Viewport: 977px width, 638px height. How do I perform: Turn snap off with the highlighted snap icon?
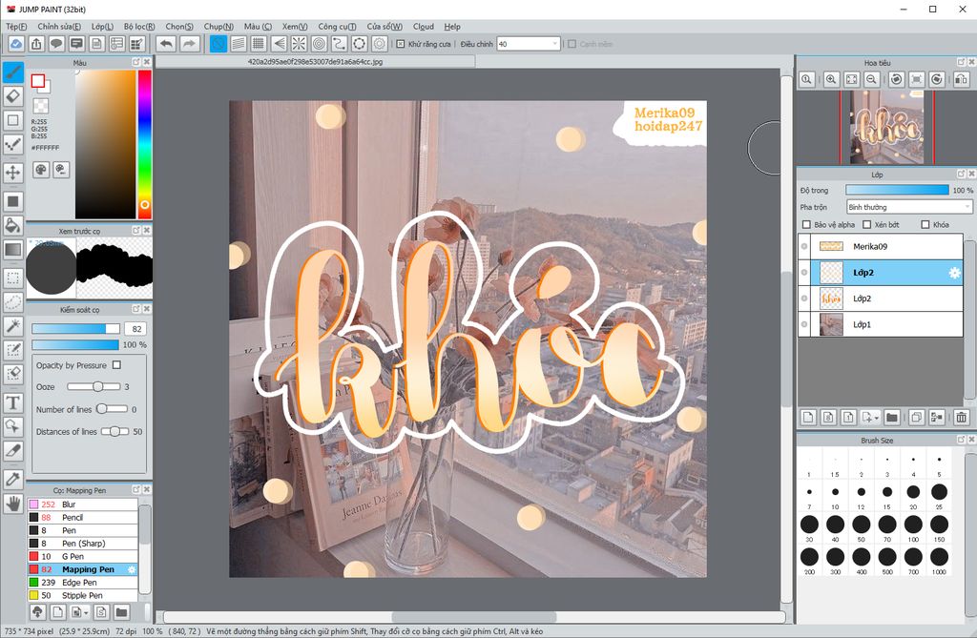pos(218,44)
